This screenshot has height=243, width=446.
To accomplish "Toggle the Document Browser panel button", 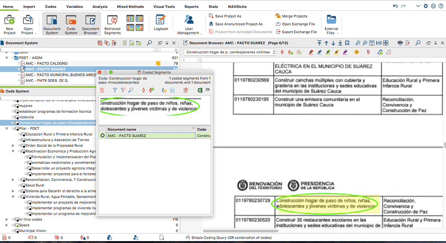I will tap(91, 25).
